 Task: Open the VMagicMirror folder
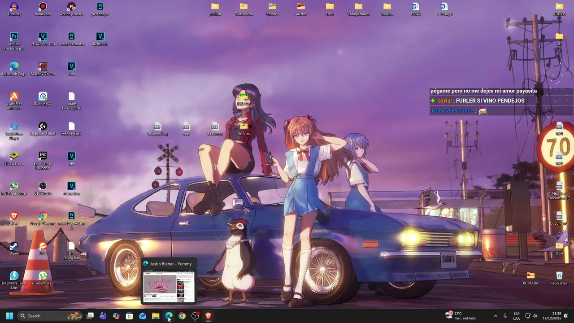point(358,9)
